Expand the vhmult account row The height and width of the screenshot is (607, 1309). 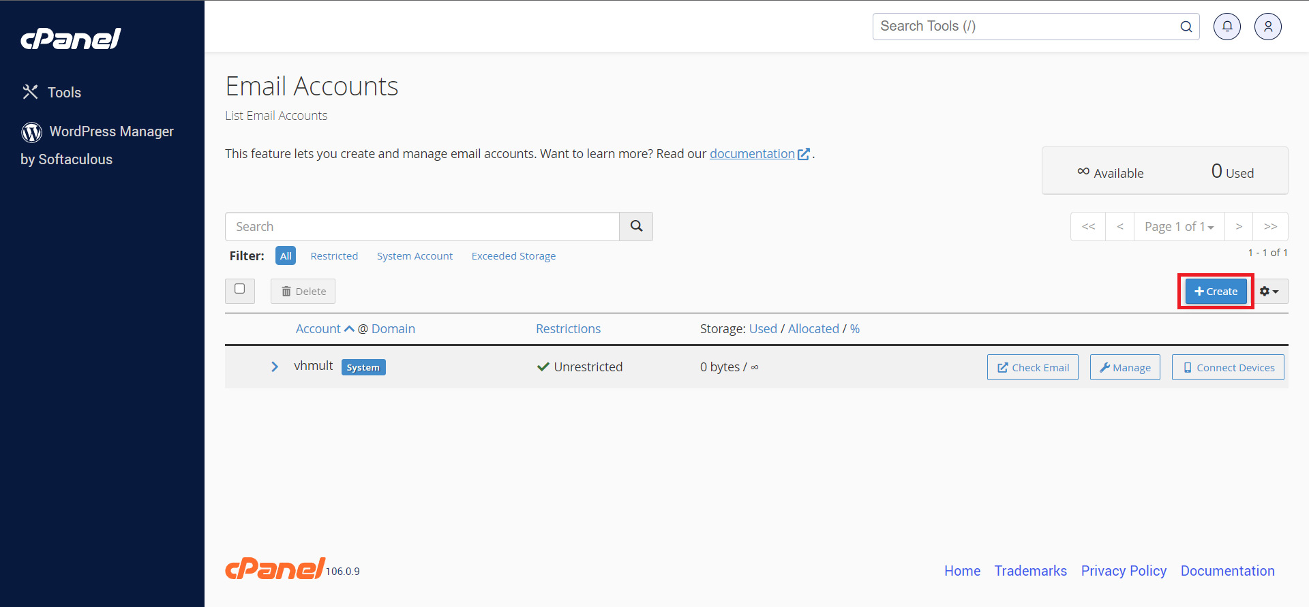pos(275,367)
